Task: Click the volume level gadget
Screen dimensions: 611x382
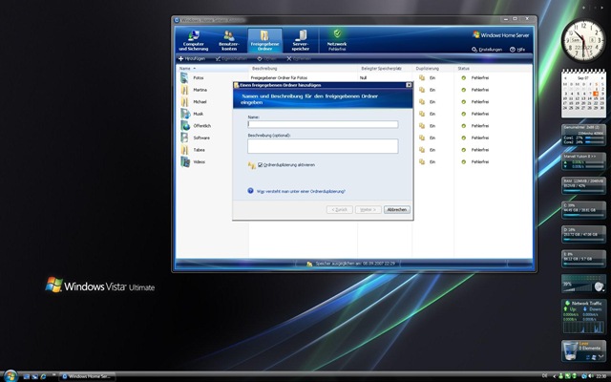Action: [583, 284]
